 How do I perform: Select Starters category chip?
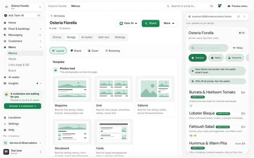(x=198, y=58)
